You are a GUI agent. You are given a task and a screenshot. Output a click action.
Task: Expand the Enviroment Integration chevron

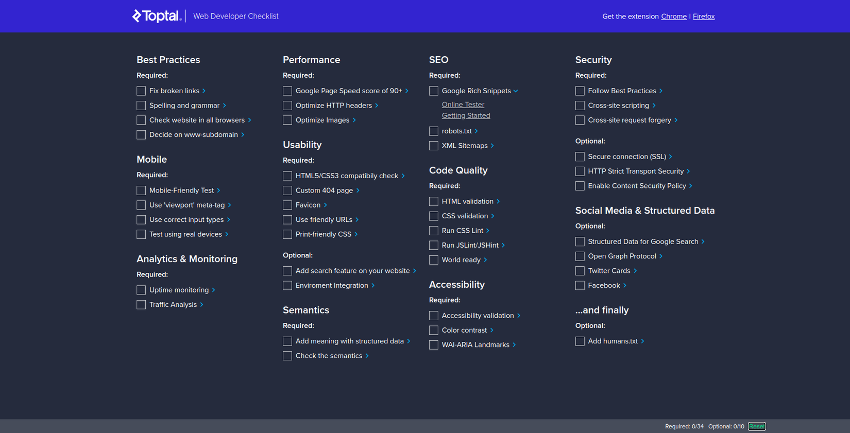tap(373, 286)
